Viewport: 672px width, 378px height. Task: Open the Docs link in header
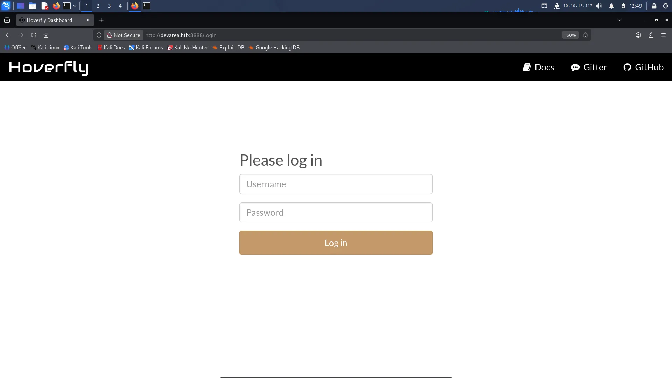click(x=538, y=67)
